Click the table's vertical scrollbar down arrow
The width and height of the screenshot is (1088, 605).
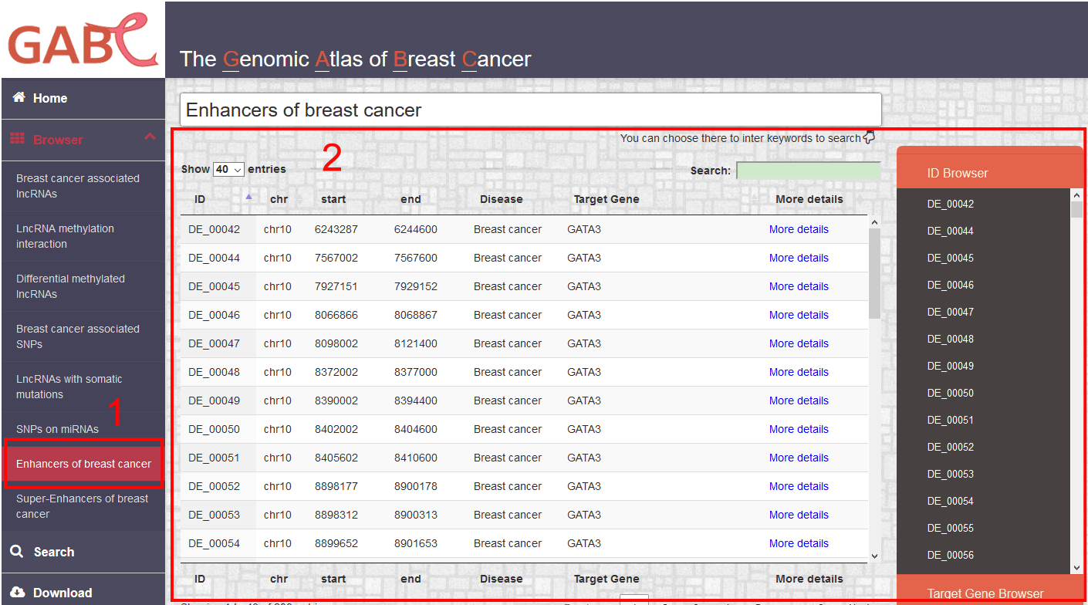[x=874, y=556]
